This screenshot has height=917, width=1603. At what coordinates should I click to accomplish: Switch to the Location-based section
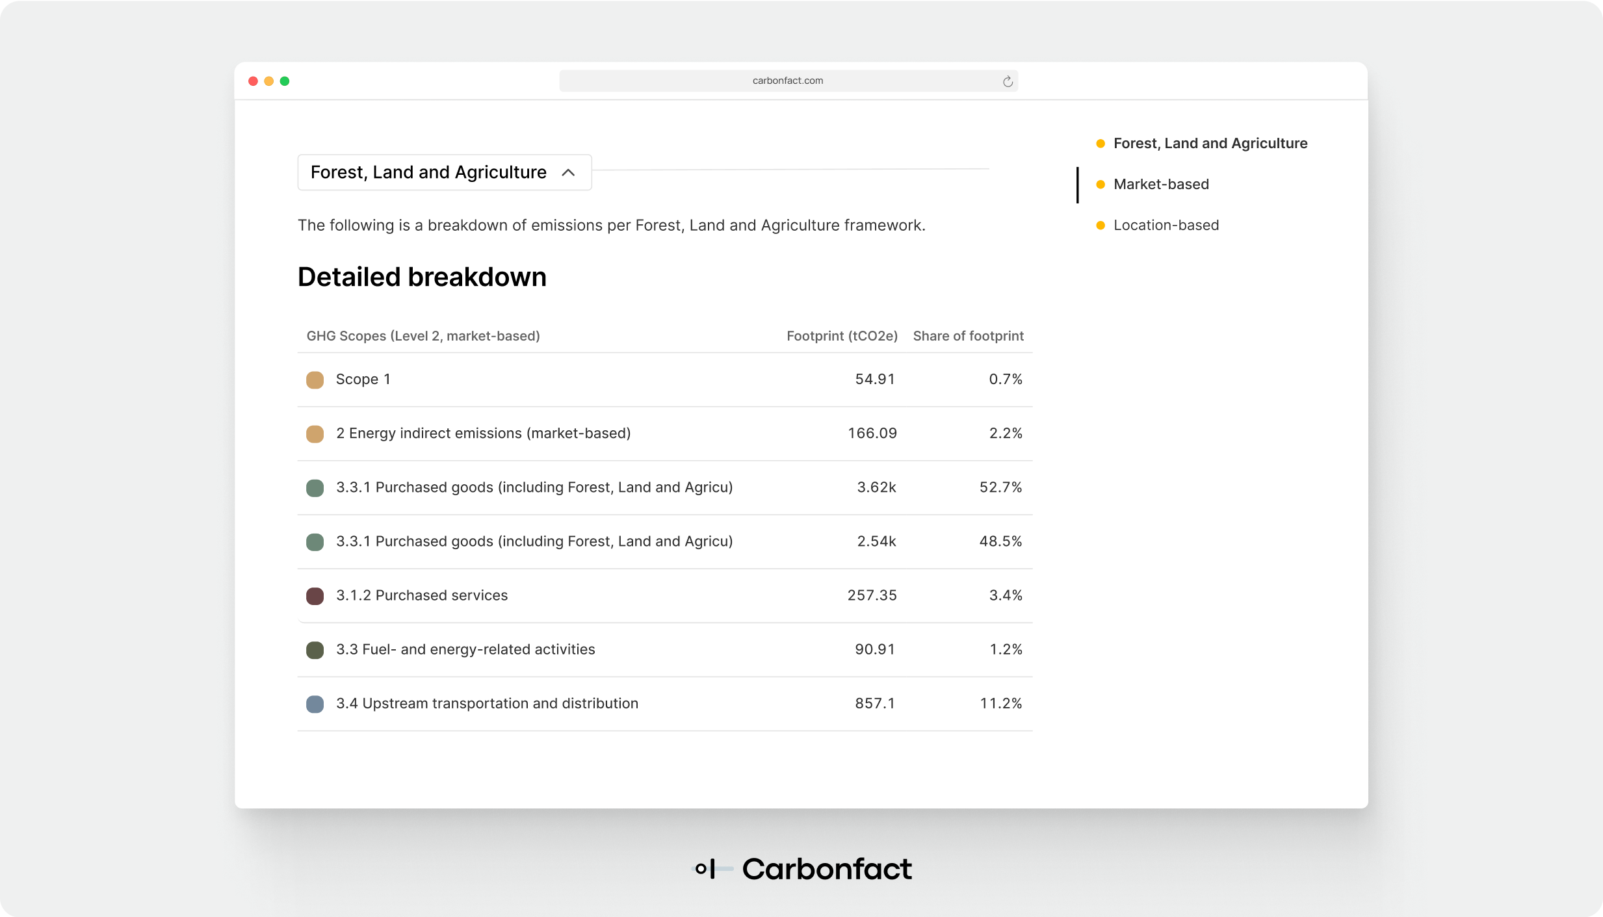tap(1166, 225)
